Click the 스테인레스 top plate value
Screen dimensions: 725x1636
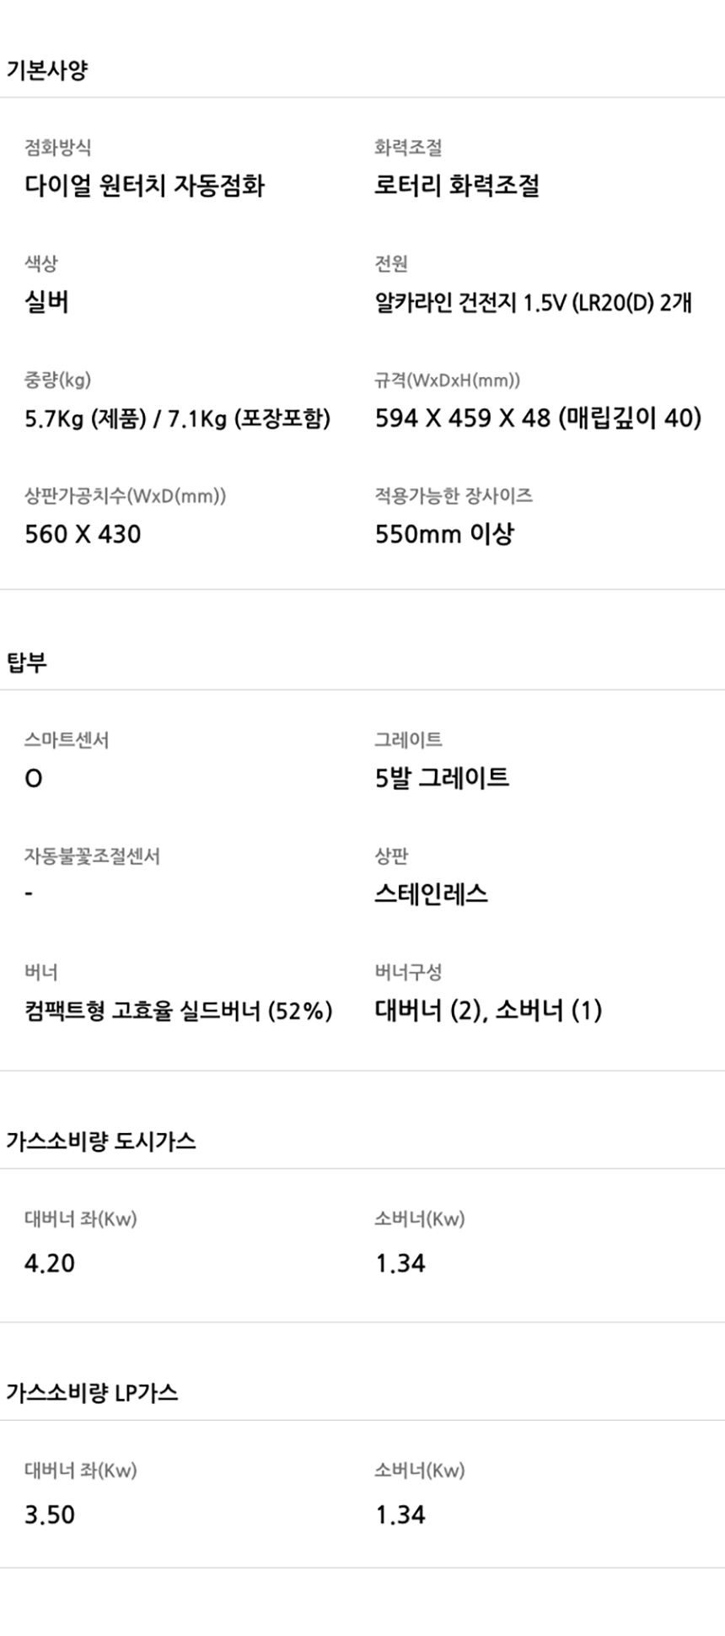click(x=431, y=894)
